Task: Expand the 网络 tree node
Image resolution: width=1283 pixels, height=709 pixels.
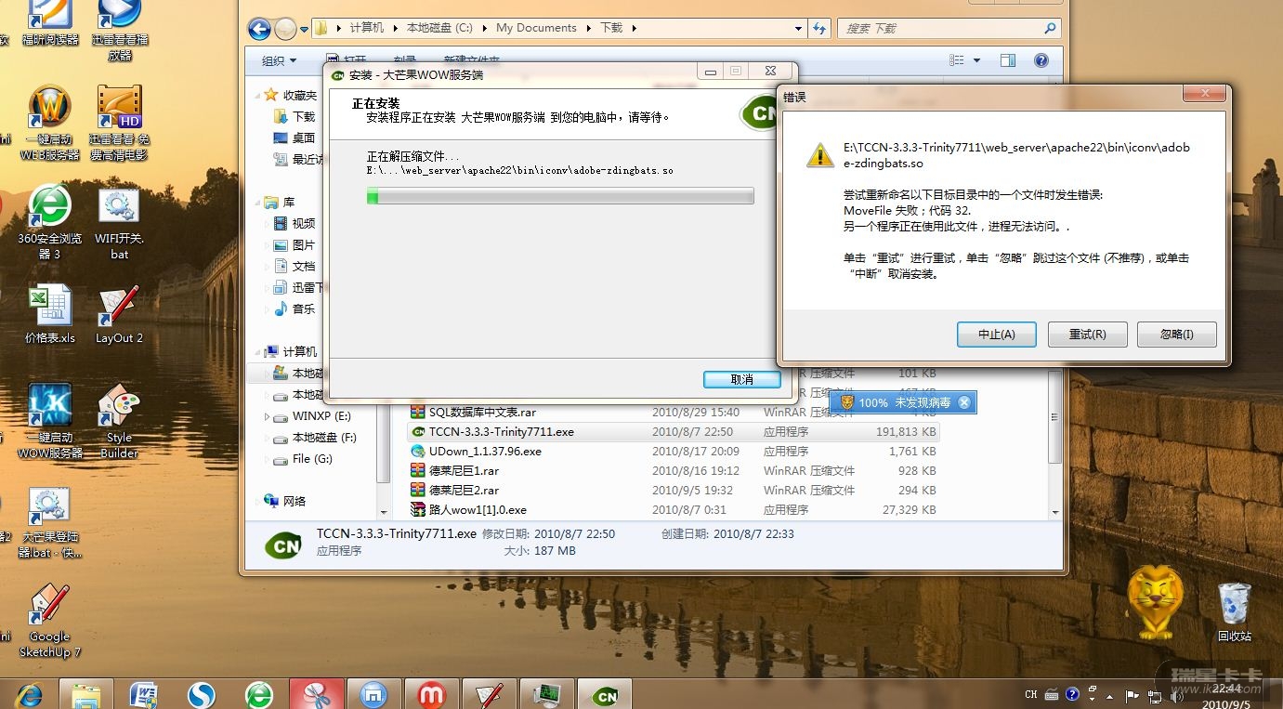Action: pos(259,502)
